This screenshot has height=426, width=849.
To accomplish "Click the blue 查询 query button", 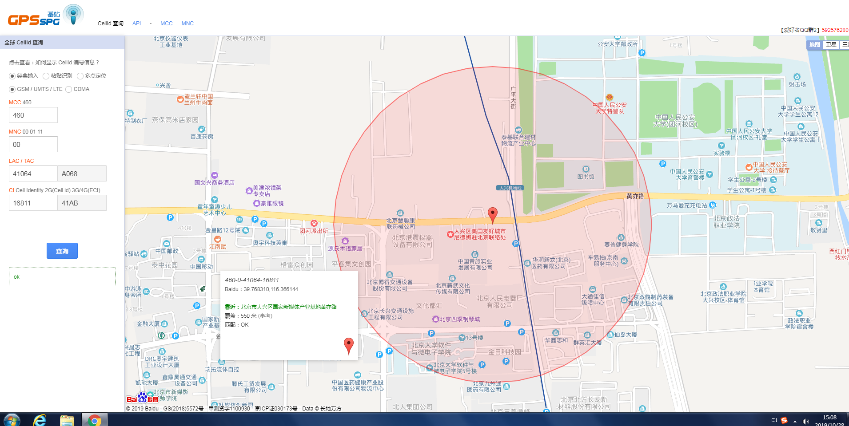I will [62, 251].
